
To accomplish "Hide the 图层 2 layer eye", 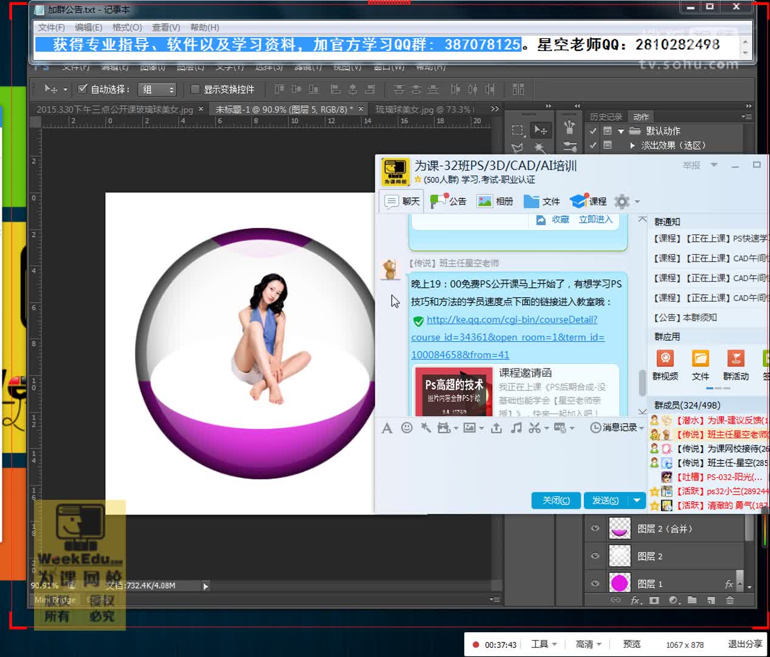I will tap(595, 555).
